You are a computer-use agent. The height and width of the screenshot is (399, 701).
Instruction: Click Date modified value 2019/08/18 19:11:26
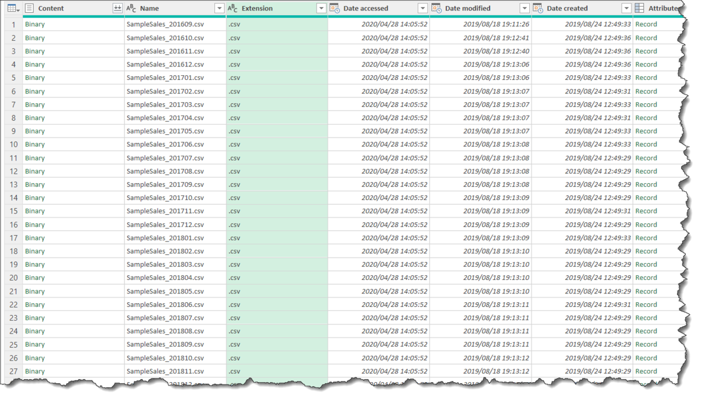coord(496,24)
